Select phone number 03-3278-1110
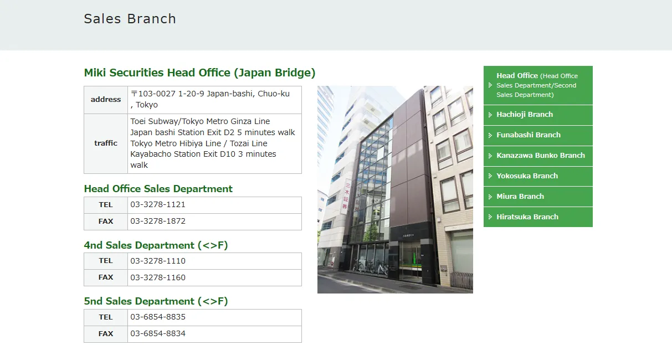This screenshot has height=345, width=672. click(x=158, y=261)
